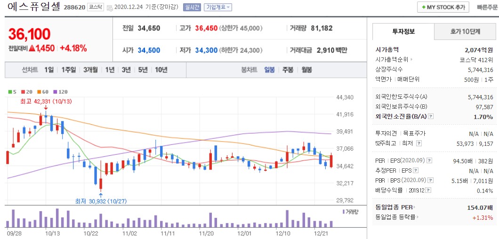Image resolution: width=499 pixels, height=239 pixels.
Task: Expand the arrow next to 시가총액순위
Action: tap(411, 59)
